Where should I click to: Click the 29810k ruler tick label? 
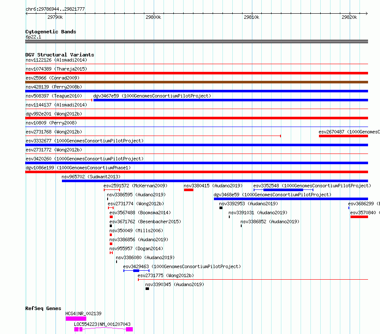coord(251,17)
